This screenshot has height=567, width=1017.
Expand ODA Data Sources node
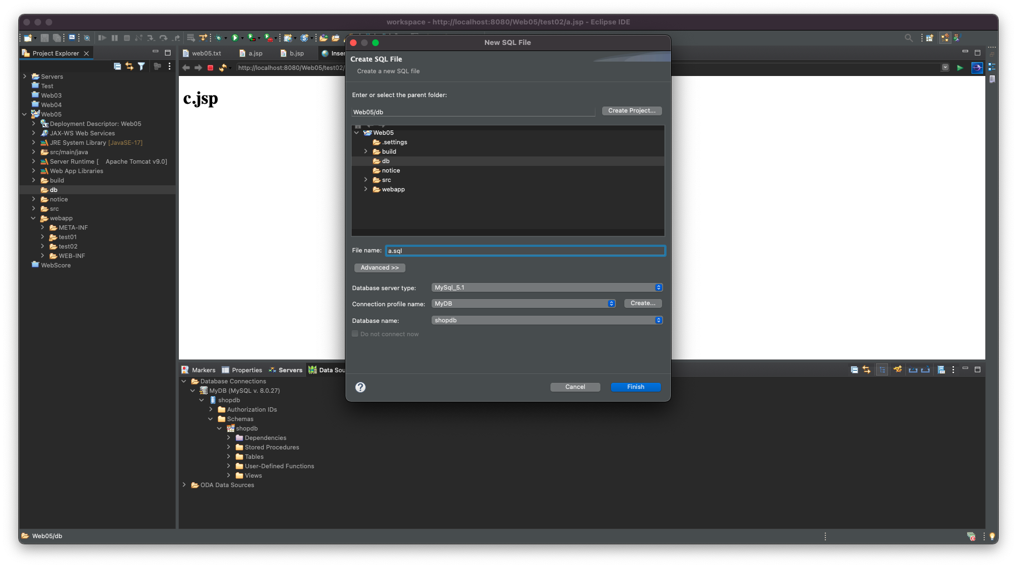(x=184, y=485)
